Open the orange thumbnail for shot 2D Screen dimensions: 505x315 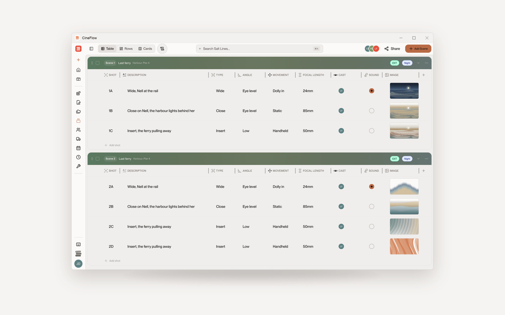pos(404,246)
